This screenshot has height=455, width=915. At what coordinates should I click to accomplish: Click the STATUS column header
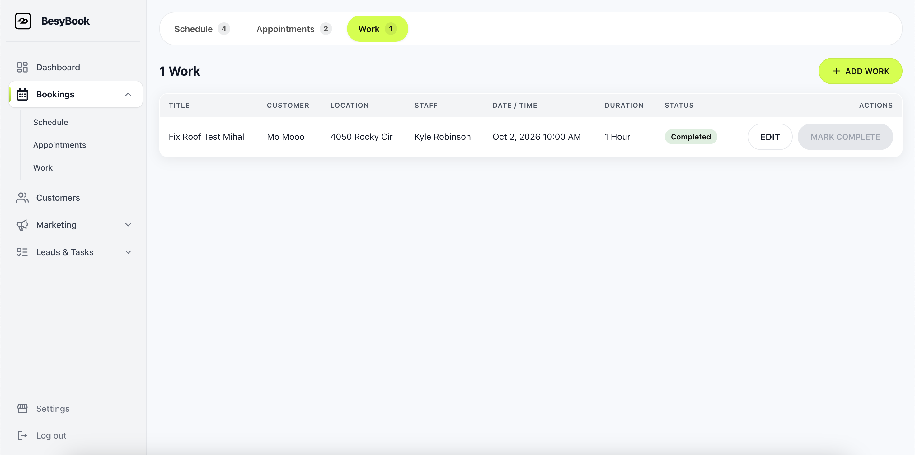pos(679,106)
